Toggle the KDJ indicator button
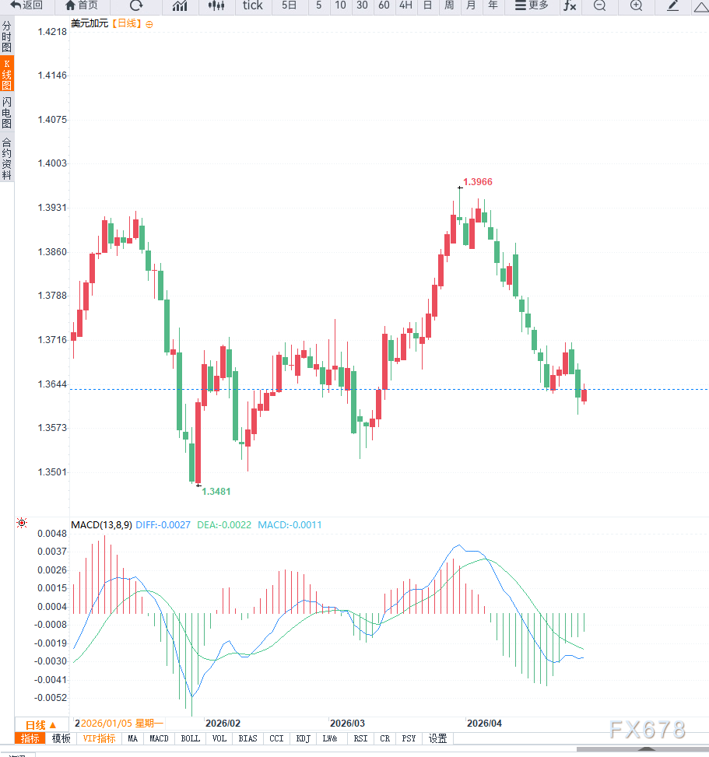The width and height of the screenshot is (709, 757). click(303, 738)
